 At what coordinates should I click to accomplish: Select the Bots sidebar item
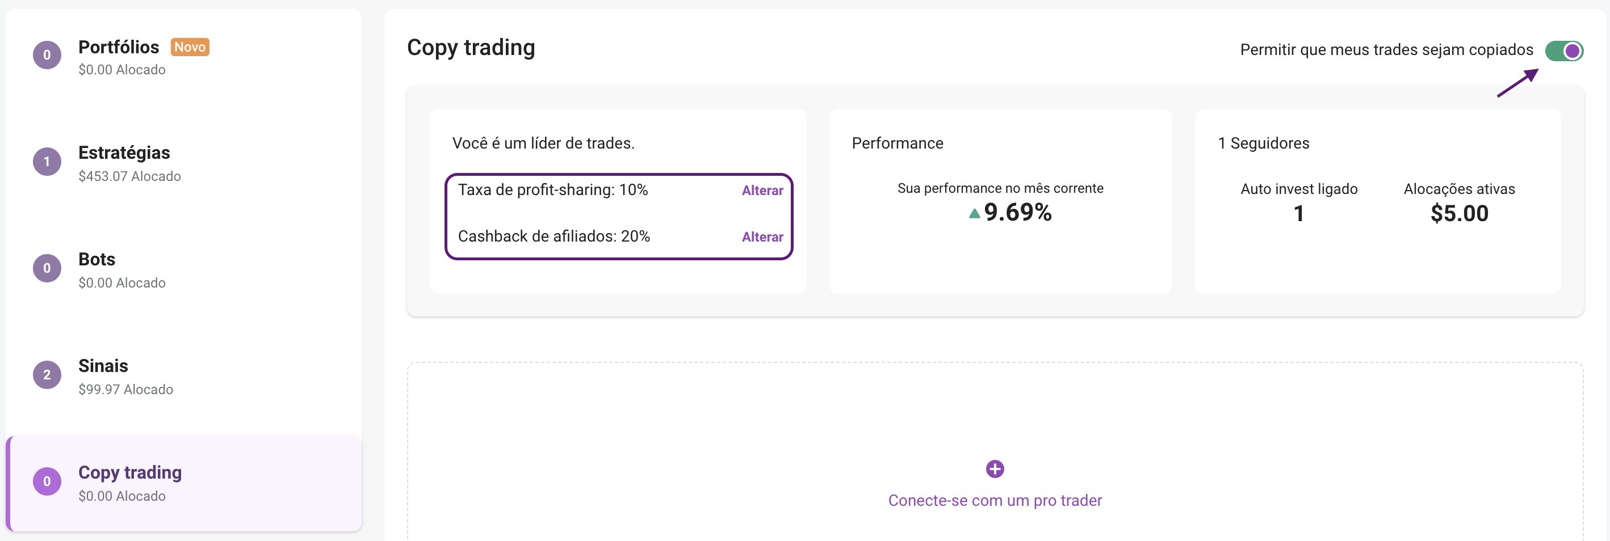184,269
